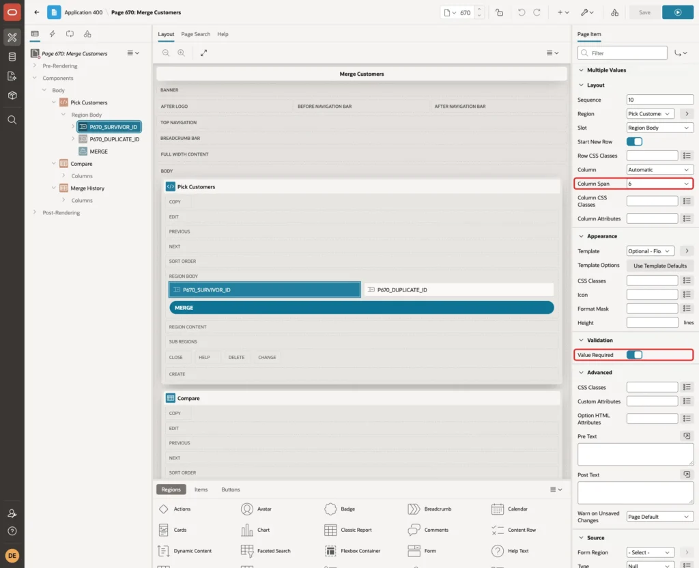Select the Classic Report region in gallery
Screen dimensions: 699x568
point(348,530)
